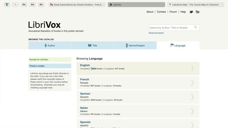
Task: Click the Italian 'italiano' subtitle text
Action: pyautogui.click(x=84, y=111)
